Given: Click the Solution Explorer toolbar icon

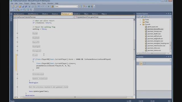Looking at the screenshot, I should click(81, 7).
